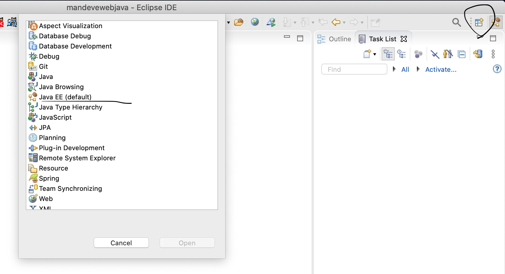The width and height of the screenshot is (505, 274).
Task: Select Java Browsing perspective
Action: tap(122, 87)
